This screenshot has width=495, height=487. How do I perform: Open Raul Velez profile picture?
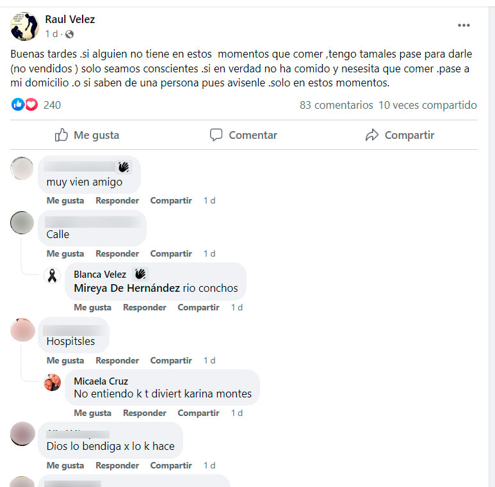coord(24,26)
